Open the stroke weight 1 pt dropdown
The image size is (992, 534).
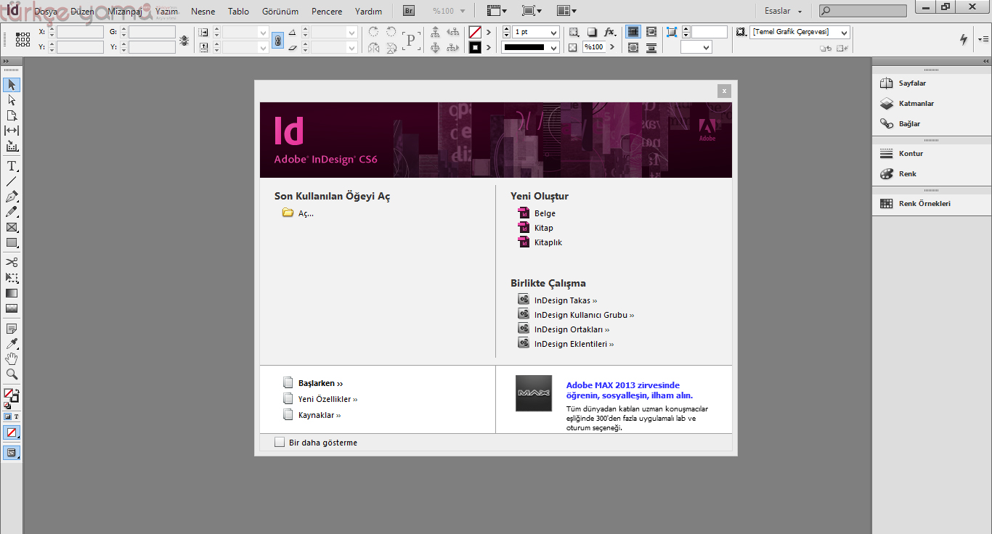(x=554, y=33)
